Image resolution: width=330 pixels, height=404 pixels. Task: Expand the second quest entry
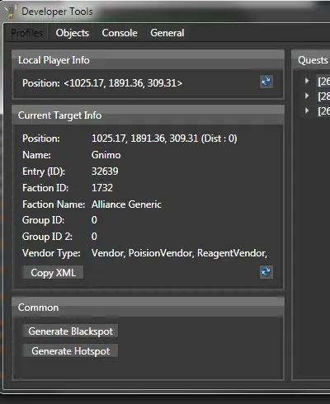(307, 96)
